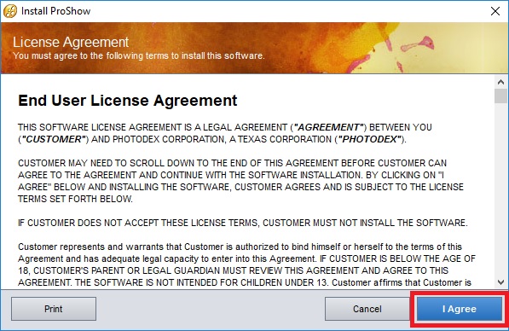Screen dimensions: 509x331
Task: Click the ProShow icon in title bar
Action: (x=10, y=11)
